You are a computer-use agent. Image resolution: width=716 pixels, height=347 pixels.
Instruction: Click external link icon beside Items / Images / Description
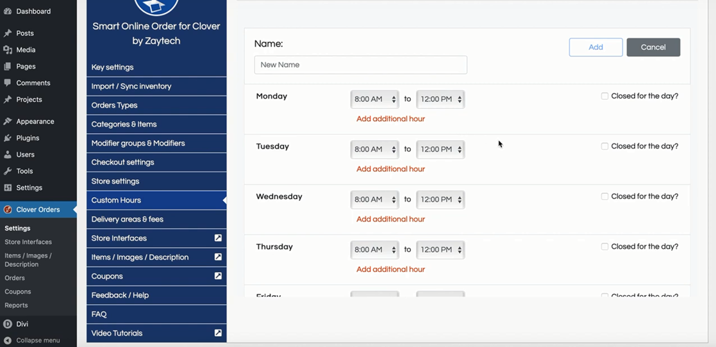point(219,257)
